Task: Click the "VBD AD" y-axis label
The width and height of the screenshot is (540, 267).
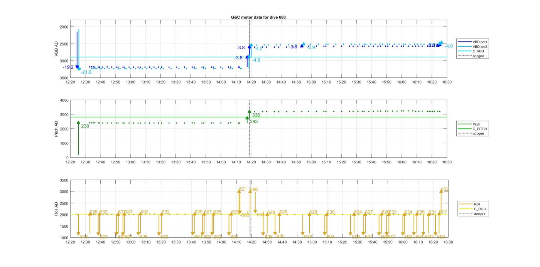Action: (x=56, y=49)
